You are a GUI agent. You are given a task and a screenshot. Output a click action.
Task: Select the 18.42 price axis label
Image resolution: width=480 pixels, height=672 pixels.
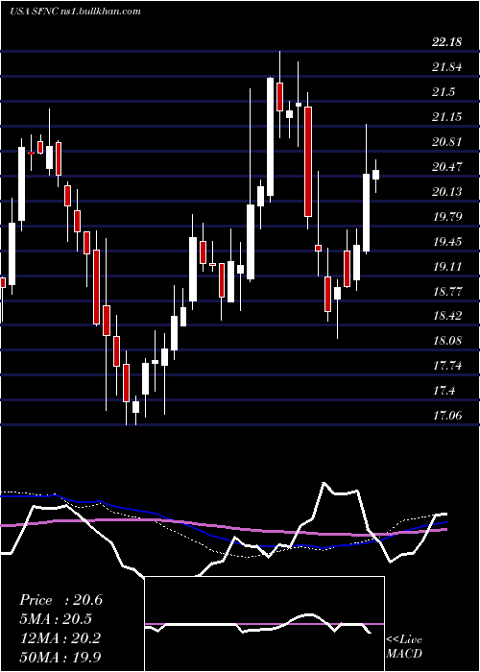(447, 316)
